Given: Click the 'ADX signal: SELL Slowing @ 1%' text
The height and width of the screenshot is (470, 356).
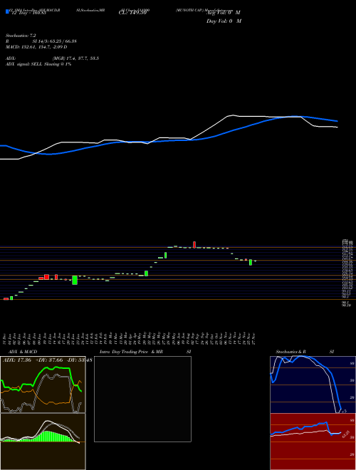Looking at the screenshot, I should tap(38, 64).
